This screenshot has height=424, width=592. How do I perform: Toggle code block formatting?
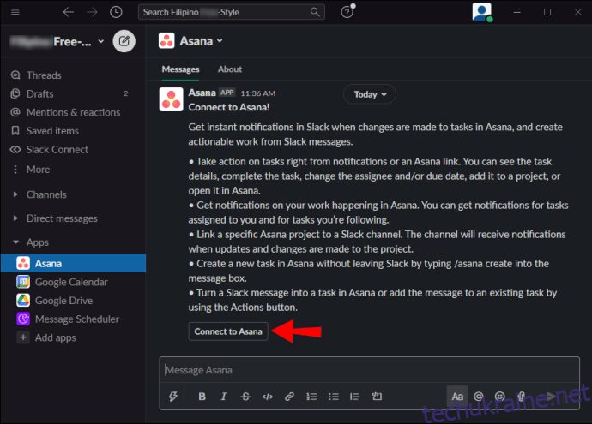(377, 397)
